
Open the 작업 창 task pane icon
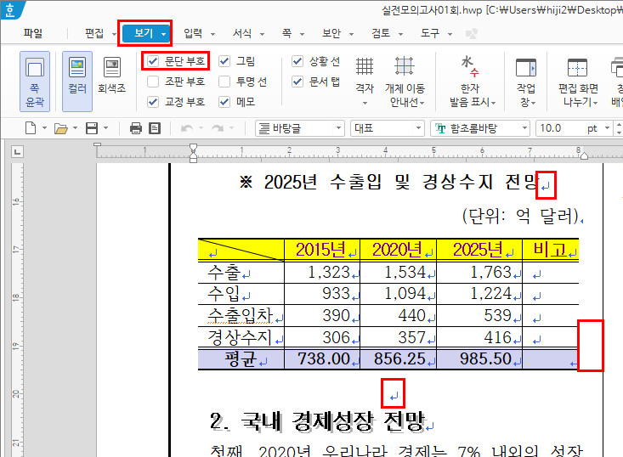click(x=525, y=67)
